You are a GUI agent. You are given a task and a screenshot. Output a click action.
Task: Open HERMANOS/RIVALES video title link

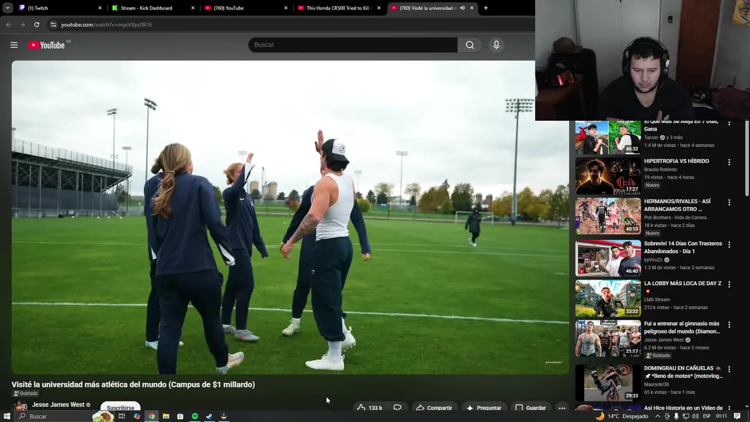(x=677, y=205)
